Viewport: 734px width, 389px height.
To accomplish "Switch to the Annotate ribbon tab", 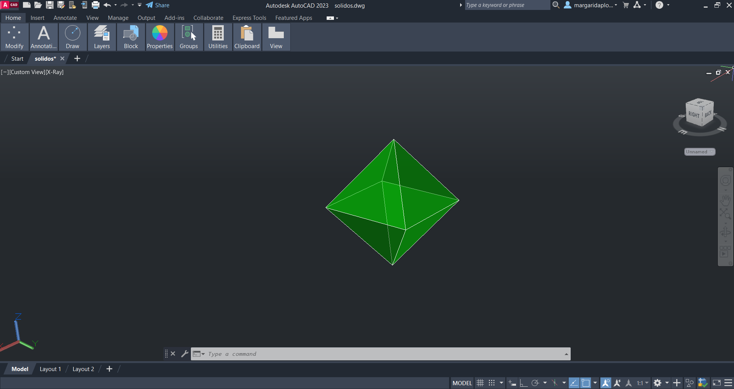I will [x=65, y=18].
